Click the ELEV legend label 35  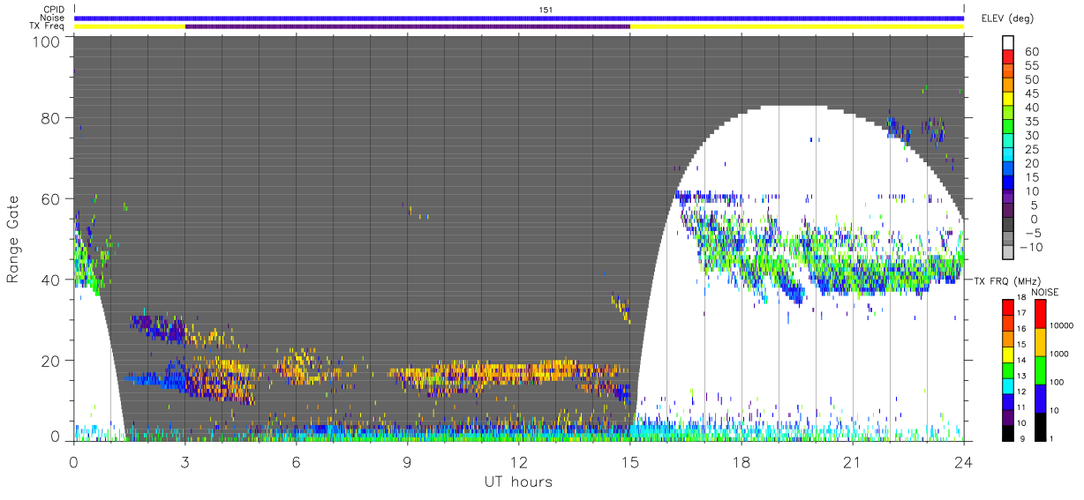1031,122
